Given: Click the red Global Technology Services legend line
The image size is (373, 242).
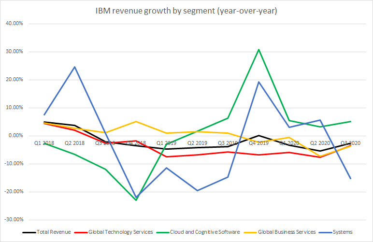Looking at the screenshot, I should pyautogui.click(x=81, y=232).
